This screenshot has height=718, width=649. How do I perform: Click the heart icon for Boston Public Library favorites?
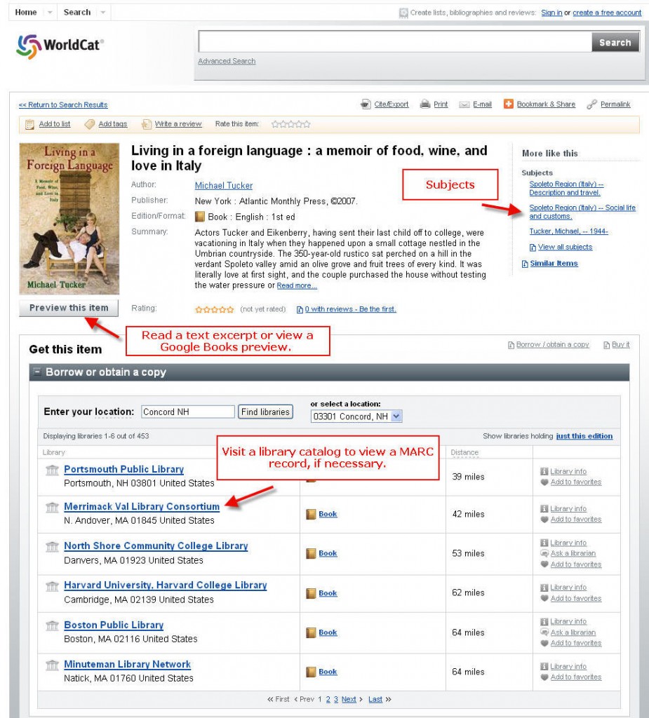coord(544,643)
